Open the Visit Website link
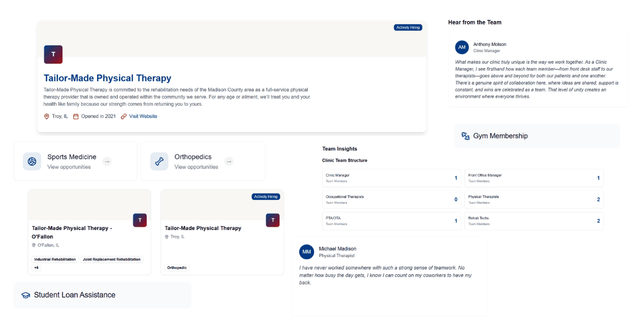The image size is (640, 335). click(x=143, y=116)
